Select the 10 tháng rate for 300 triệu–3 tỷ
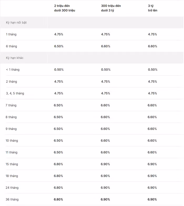Screen dimensions: 184x206 point(105,141)
